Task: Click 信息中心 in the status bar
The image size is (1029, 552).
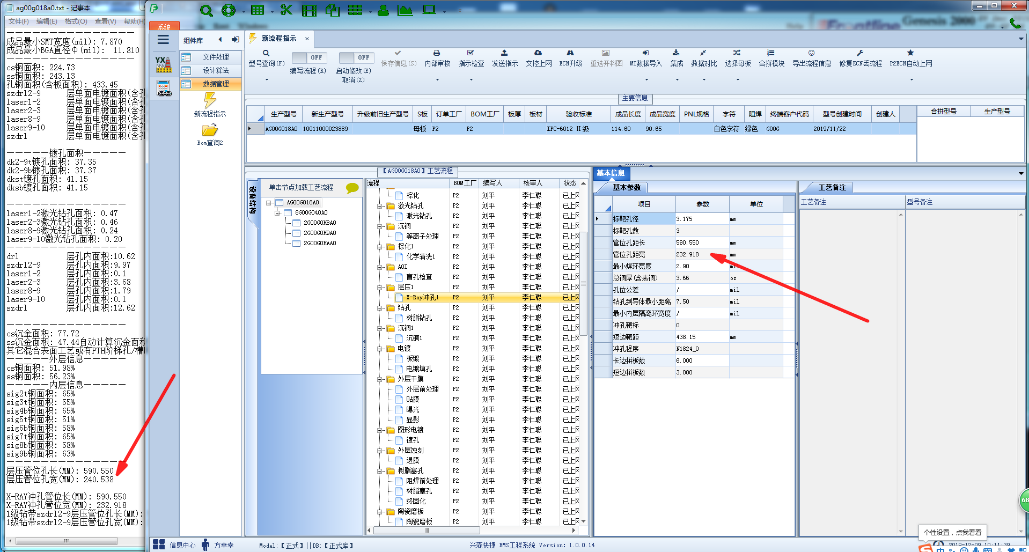Action: (x=175, y=545)
